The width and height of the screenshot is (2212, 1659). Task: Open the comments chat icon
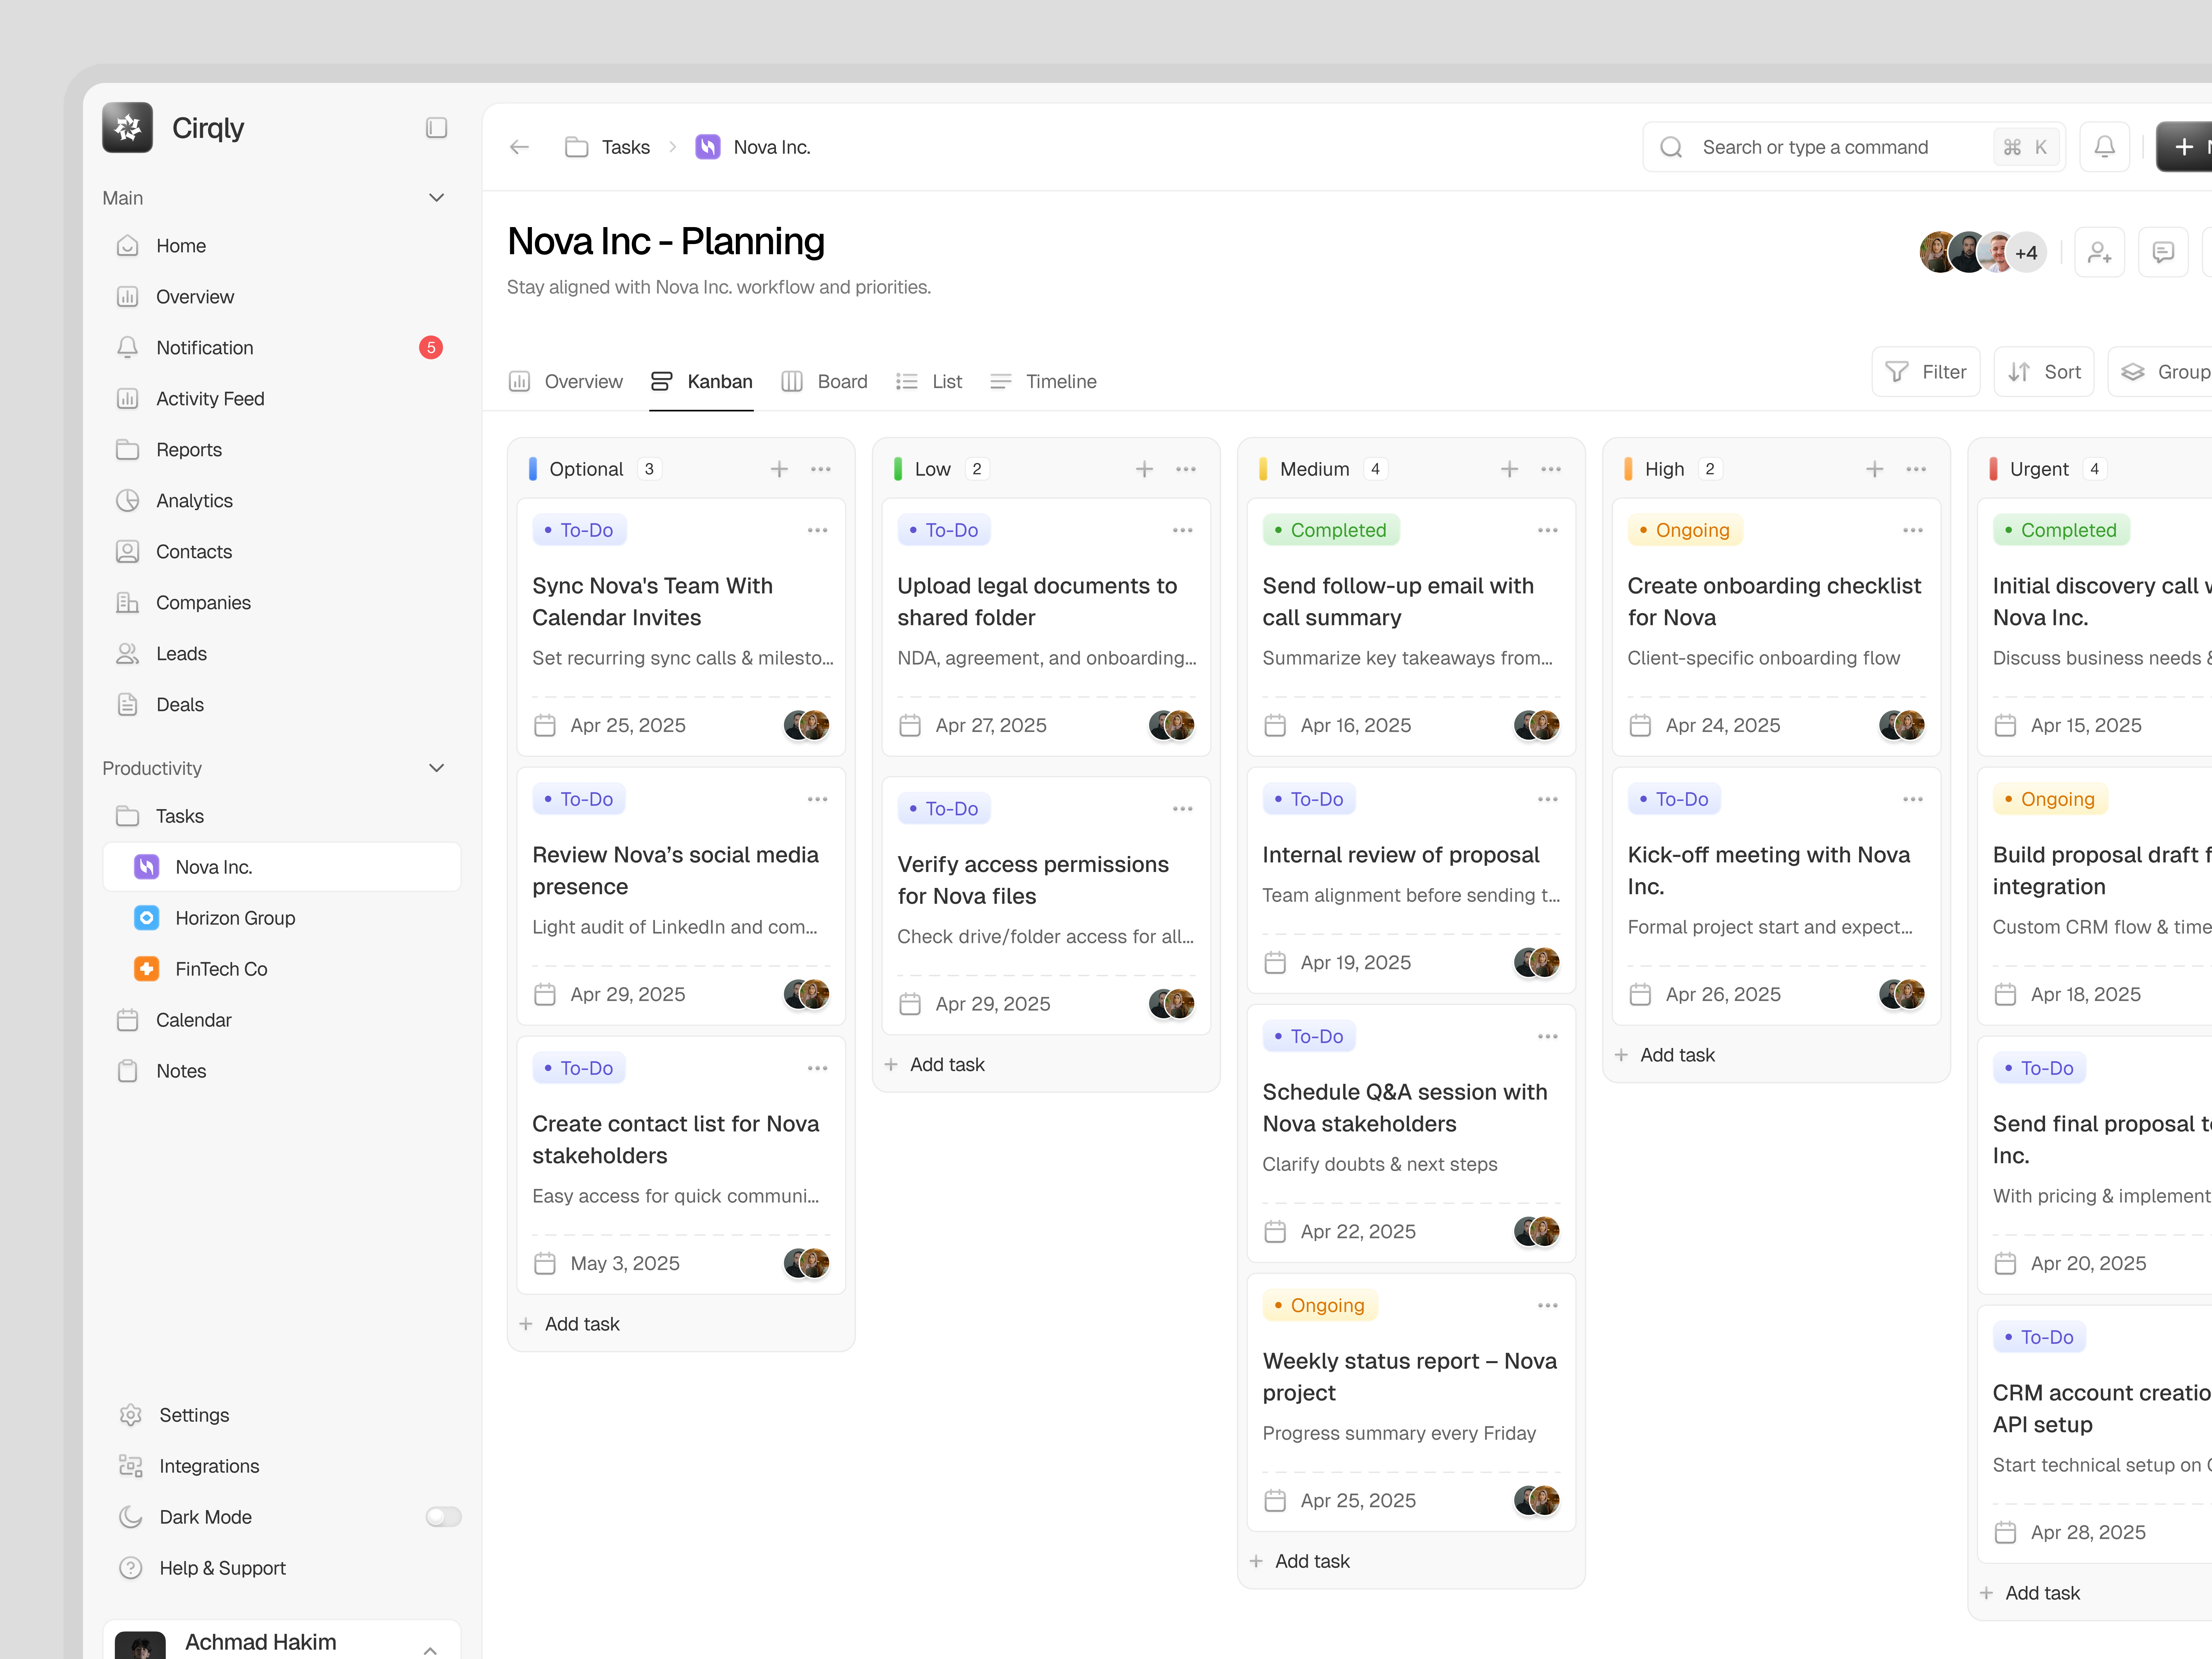[x=2163, y=252]
